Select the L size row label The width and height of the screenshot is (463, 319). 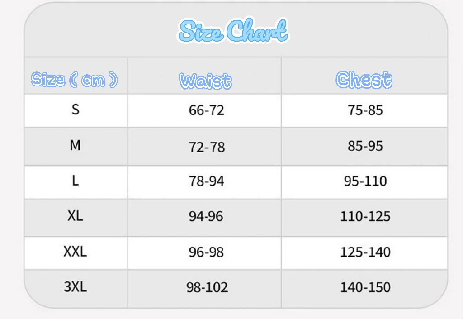point(75,181)
